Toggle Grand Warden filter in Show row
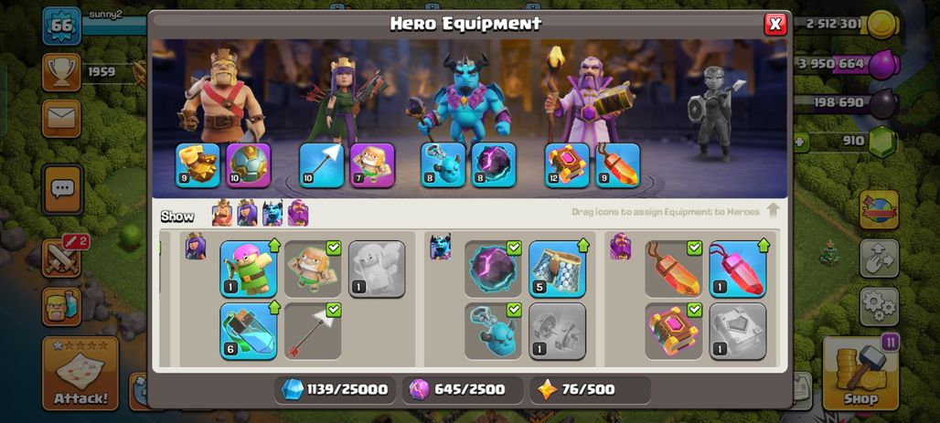Screen dimensions: 940x423 click(x=298, y=214)
